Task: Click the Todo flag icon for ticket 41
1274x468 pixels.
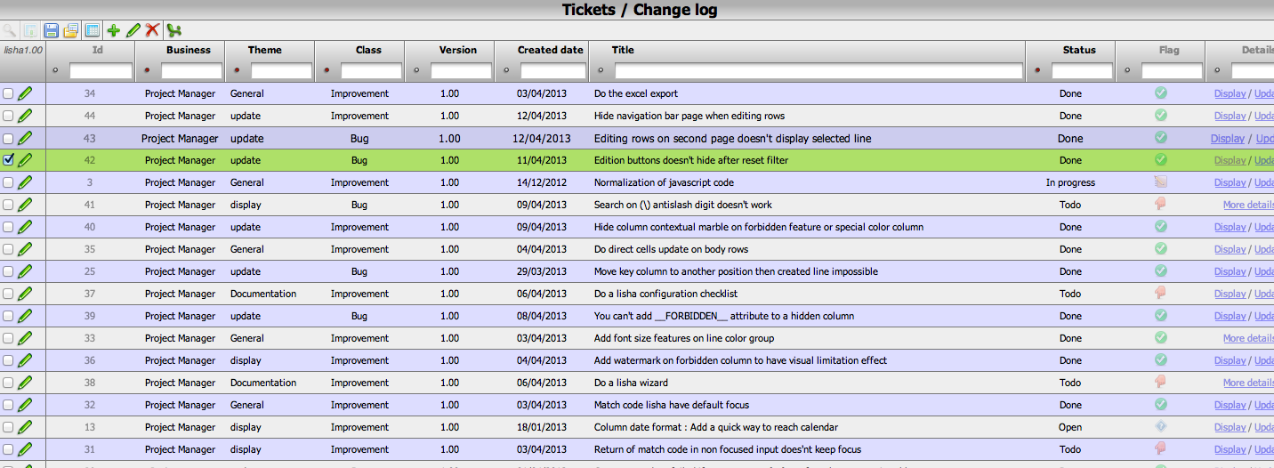Action: coord(1160,204)
